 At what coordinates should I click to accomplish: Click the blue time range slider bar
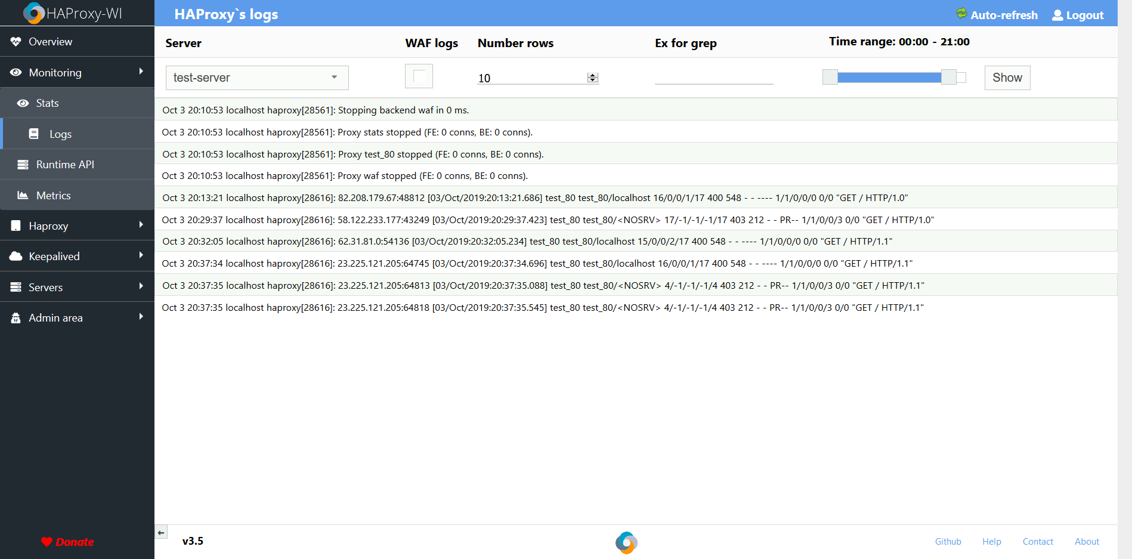889,77
